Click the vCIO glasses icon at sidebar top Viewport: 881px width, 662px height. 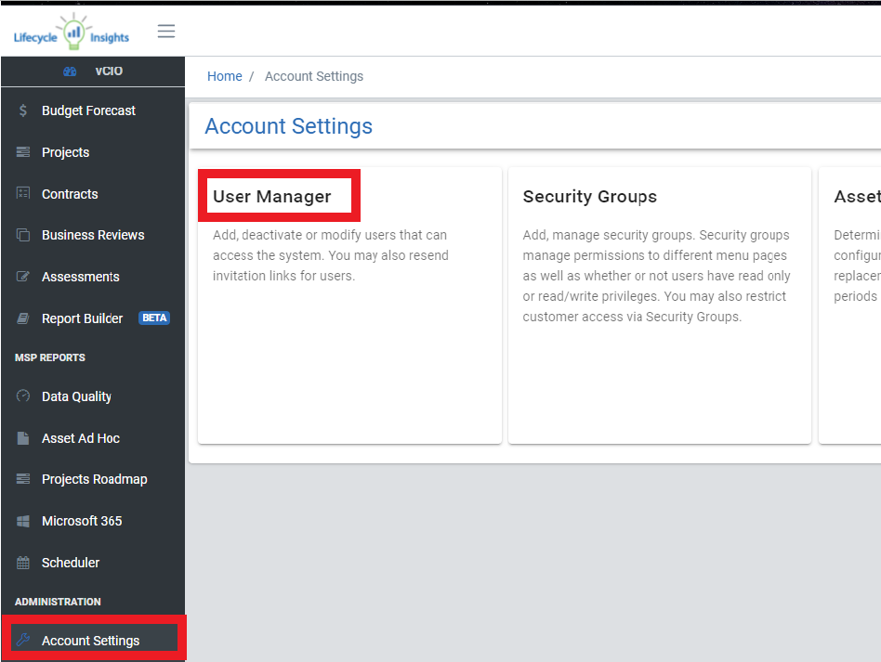coord(70,71)
